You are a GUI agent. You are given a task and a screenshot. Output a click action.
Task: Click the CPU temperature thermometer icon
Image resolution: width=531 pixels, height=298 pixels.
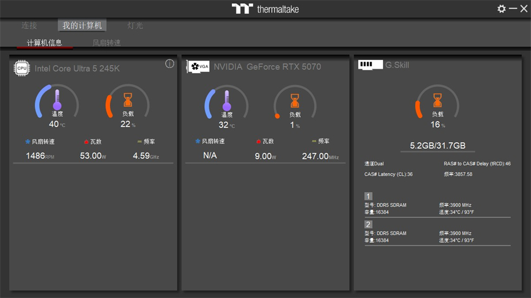coord(57,100)
